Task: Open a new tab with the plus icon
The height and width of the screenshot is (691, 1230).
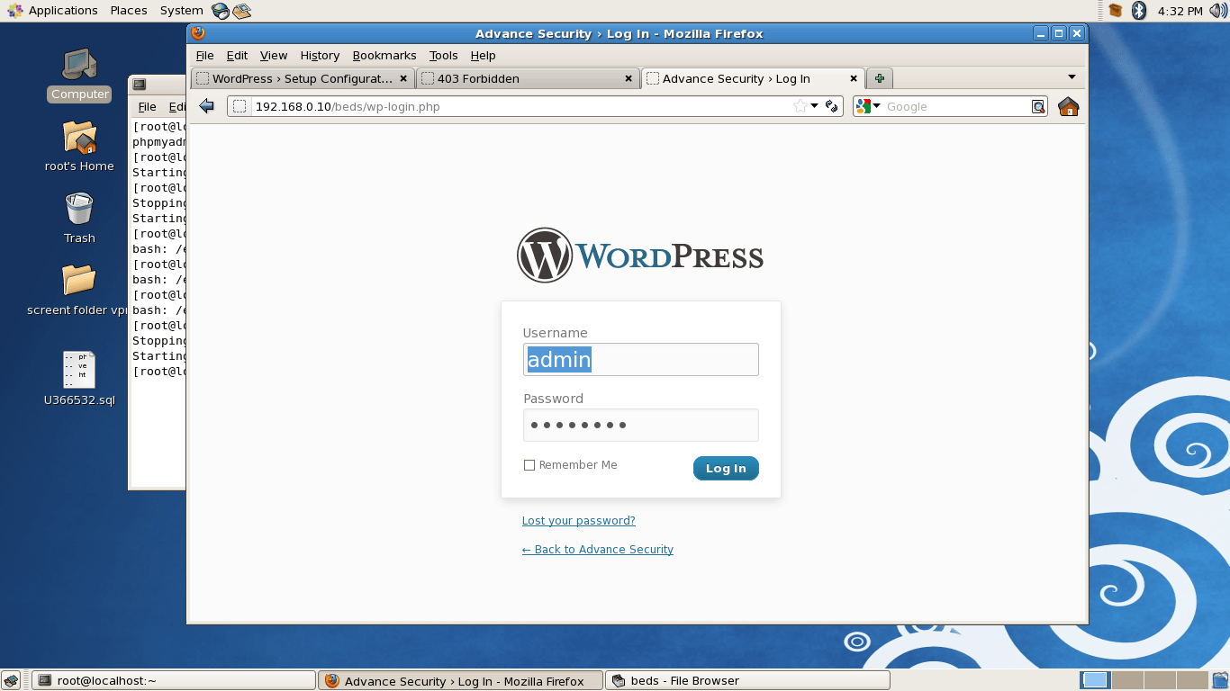Action: (880, 78)
